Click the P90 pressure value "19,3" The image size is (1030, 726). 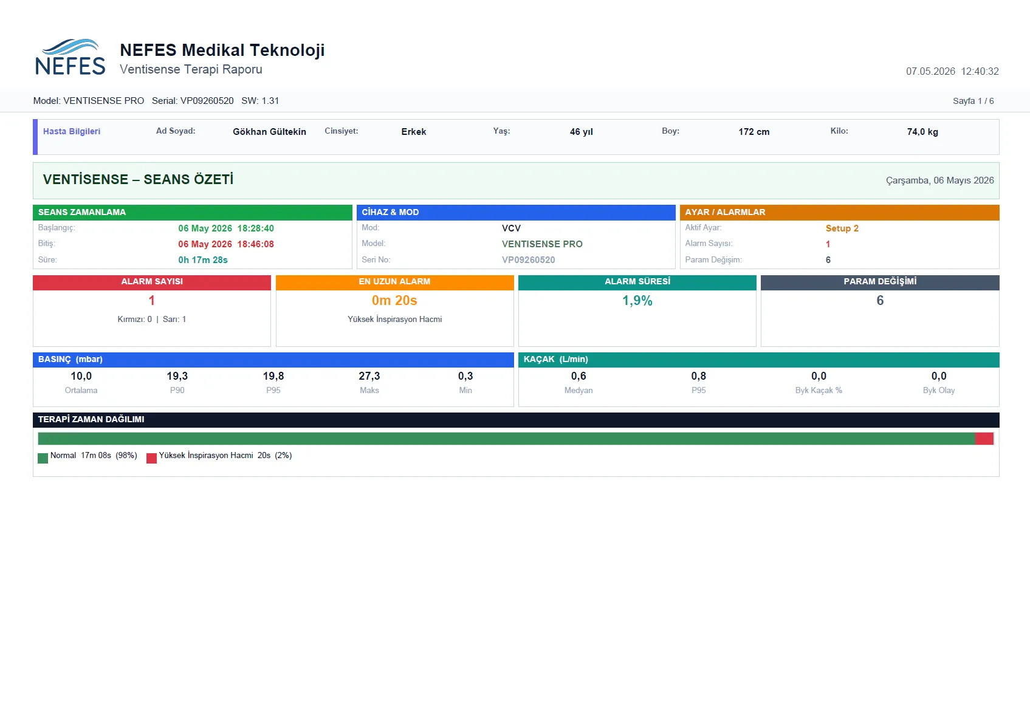click(x=177, y=377)
